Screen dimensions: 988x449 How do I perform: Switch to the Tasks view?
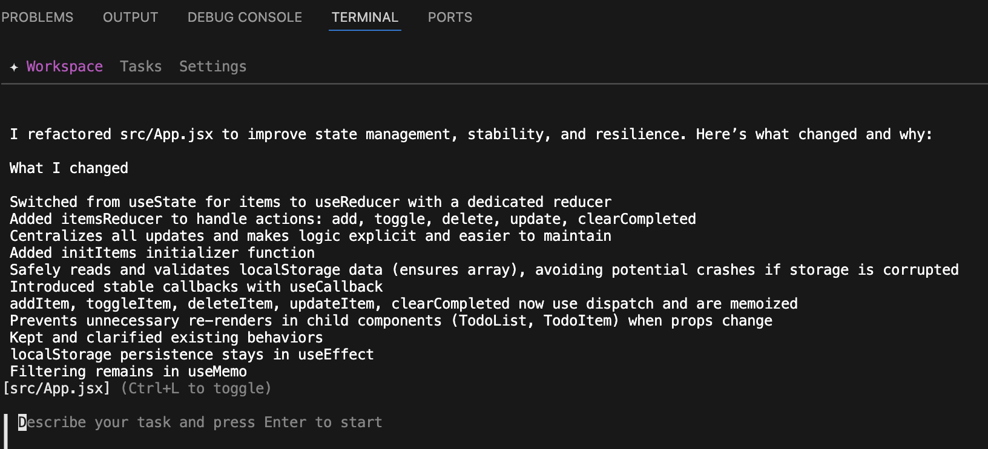pyautogui.click(x=140, y=67)
